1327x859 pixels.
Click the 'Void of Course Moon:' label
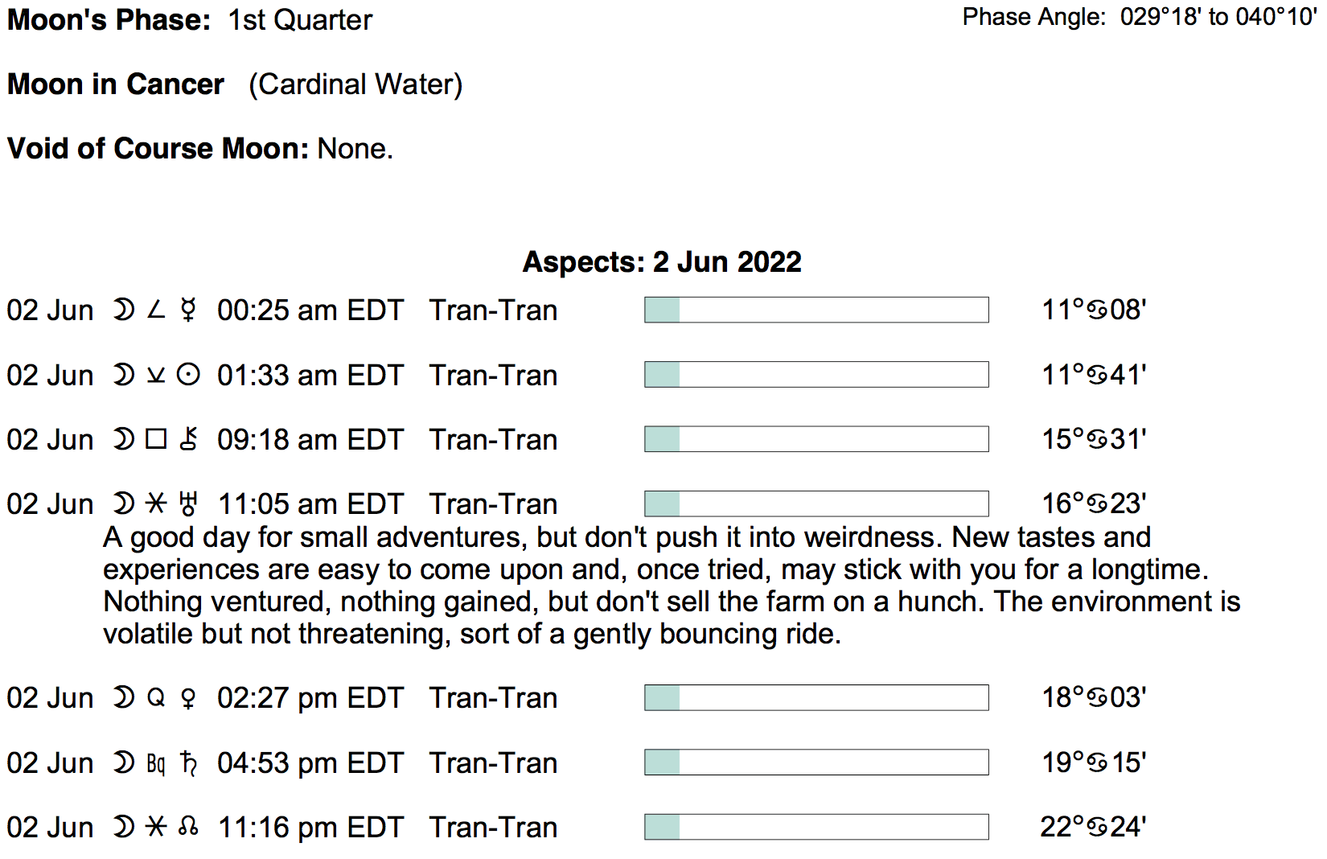click(x=158, y=149)
